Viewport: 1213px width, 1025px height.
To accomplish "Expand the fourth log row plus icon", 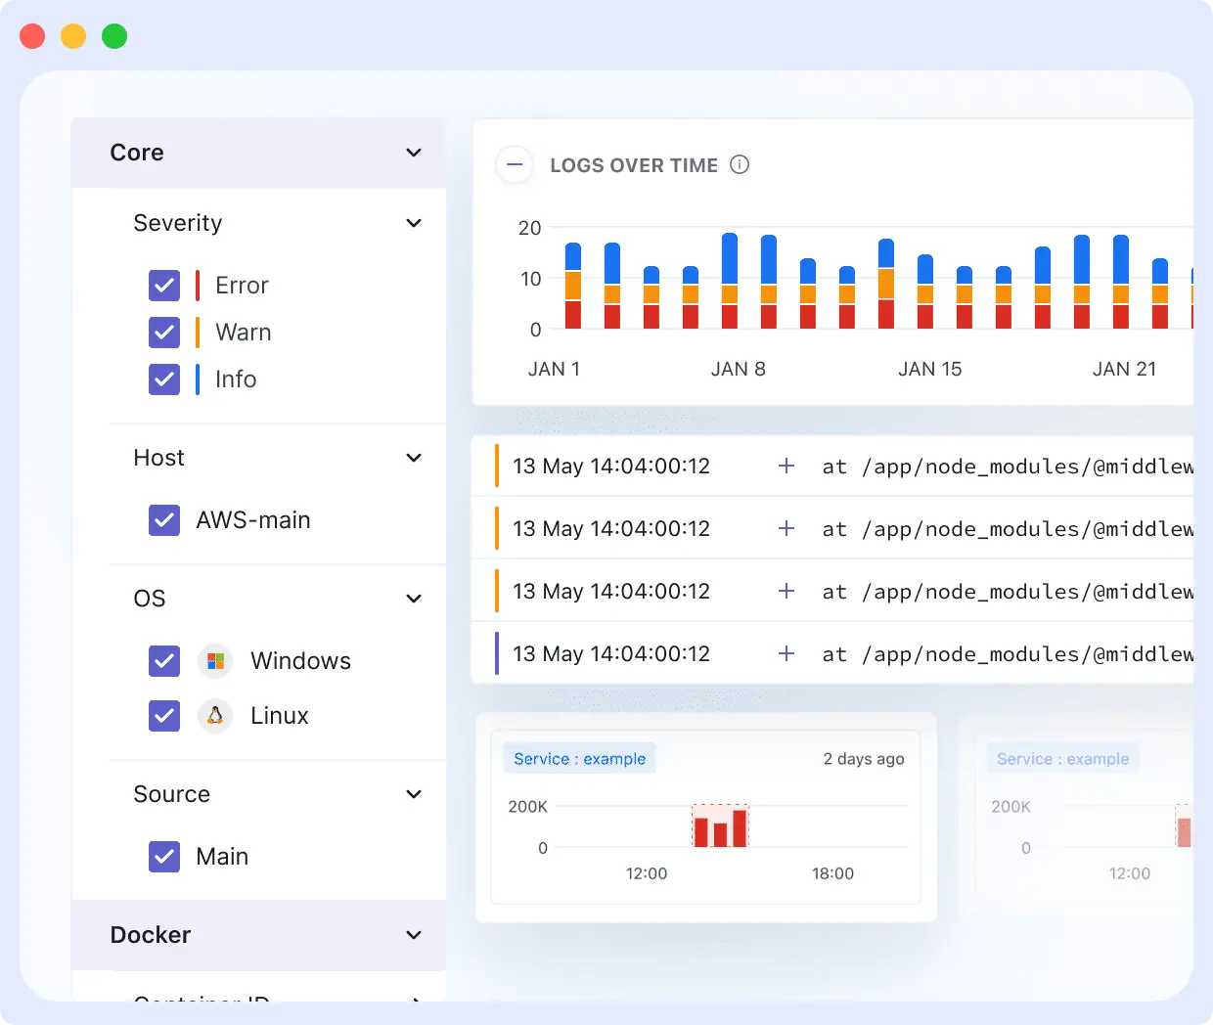I will coord(786,654).
